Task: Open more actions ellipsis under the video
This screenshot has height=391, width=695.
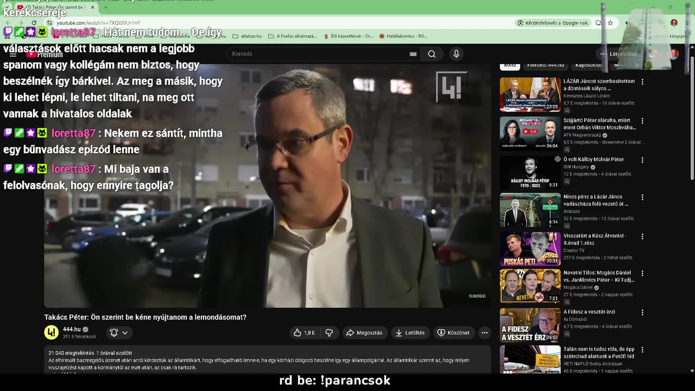Action: 484,333
